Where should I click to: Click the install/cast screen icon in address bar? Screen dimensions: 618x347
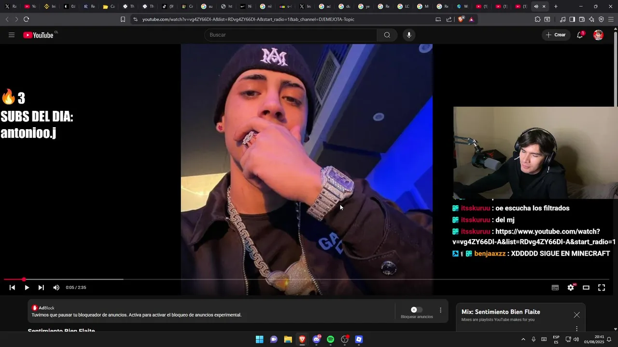coord(438,19)
